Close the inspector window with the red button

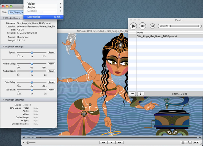3,6
